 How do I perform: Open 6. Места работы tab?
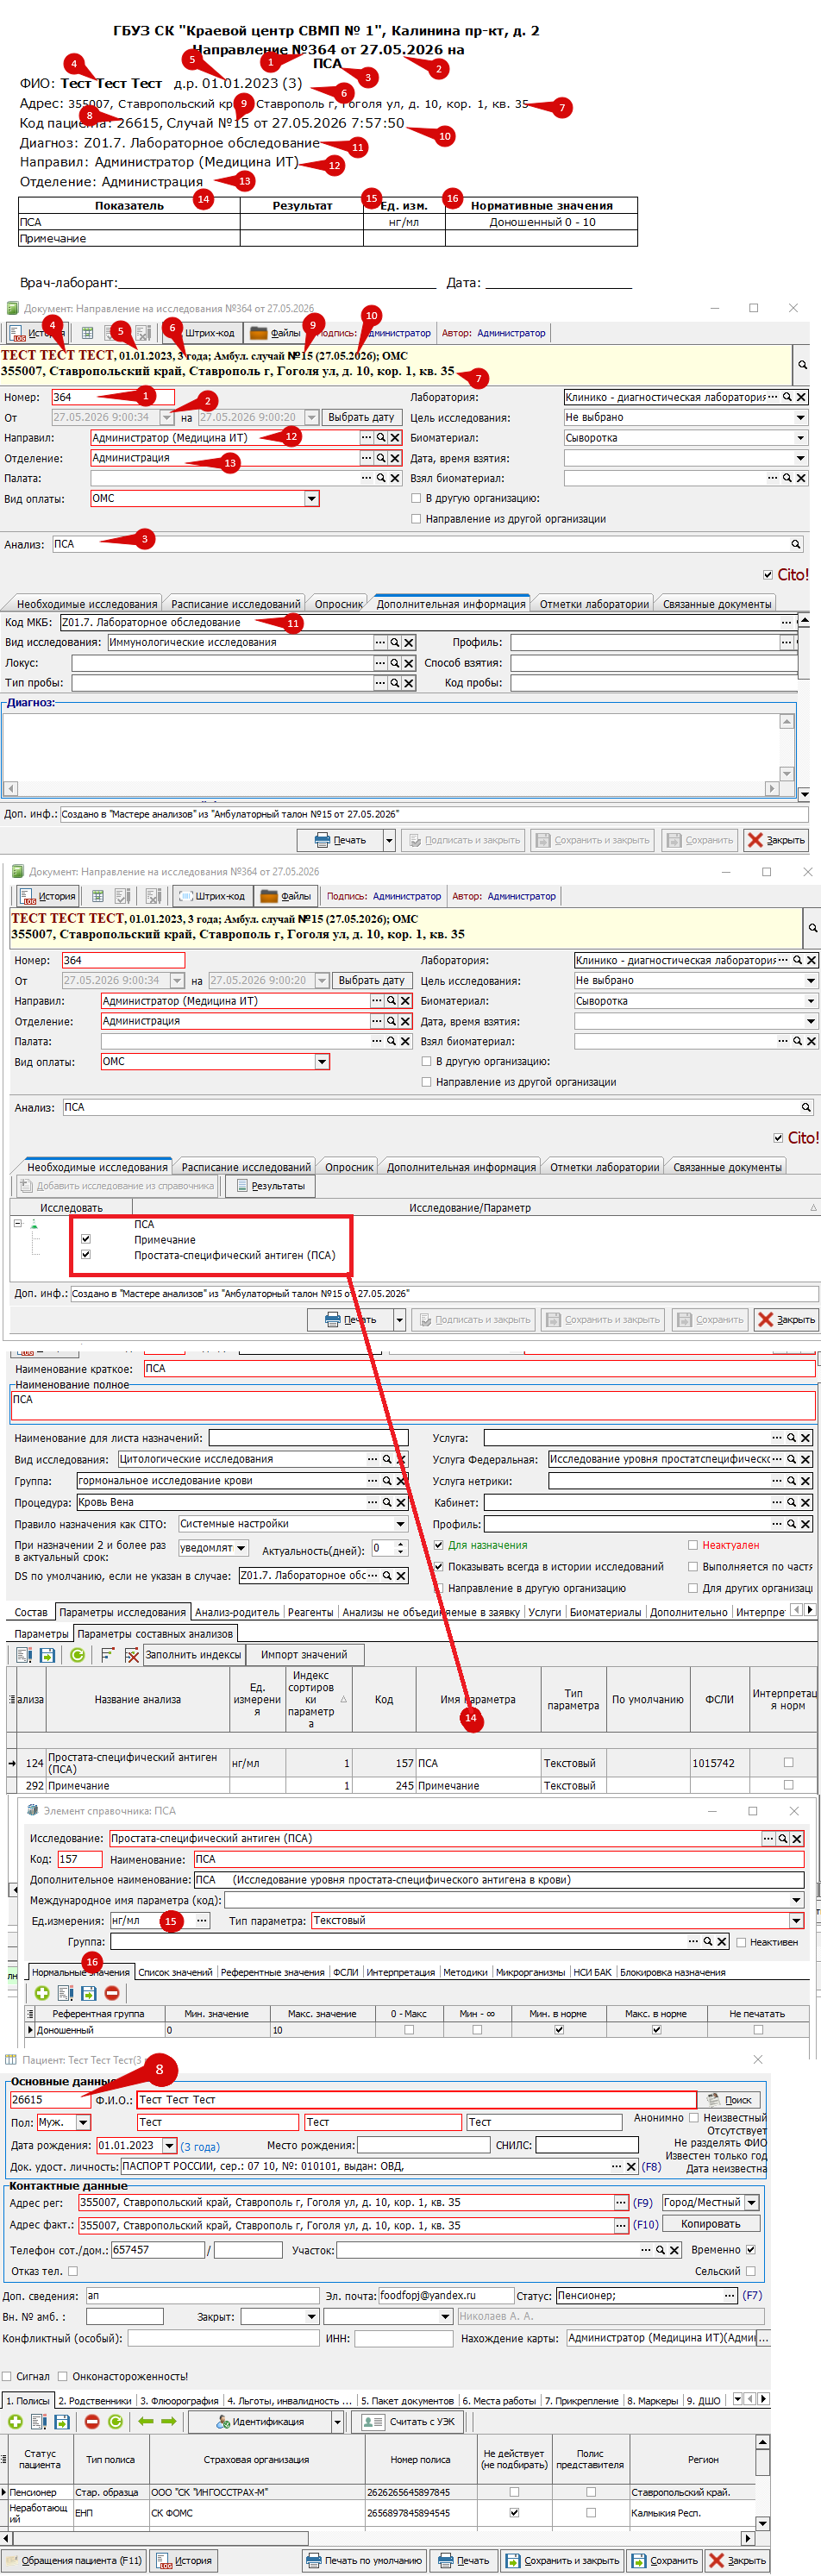[x=499, y=2400]
